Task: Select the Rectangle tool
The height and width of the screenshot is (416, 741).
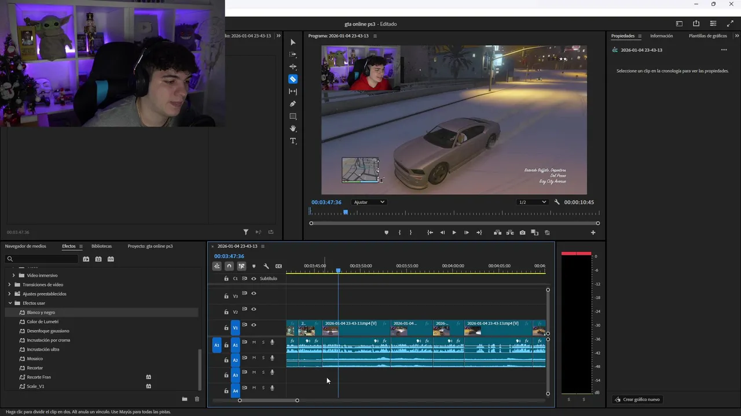Action: 293,116
